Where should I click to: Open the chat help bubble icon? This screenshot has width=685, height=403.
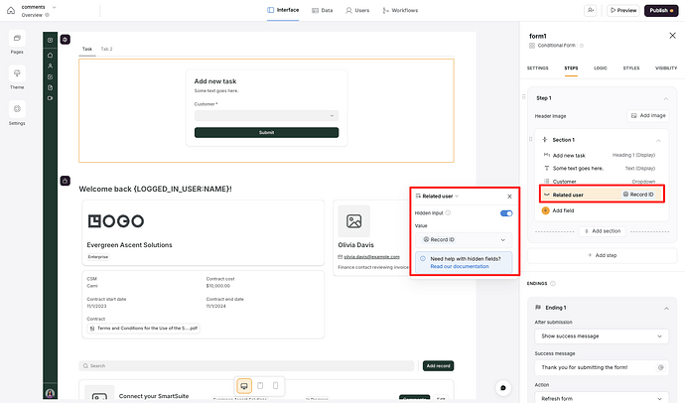tap(503, 387)
